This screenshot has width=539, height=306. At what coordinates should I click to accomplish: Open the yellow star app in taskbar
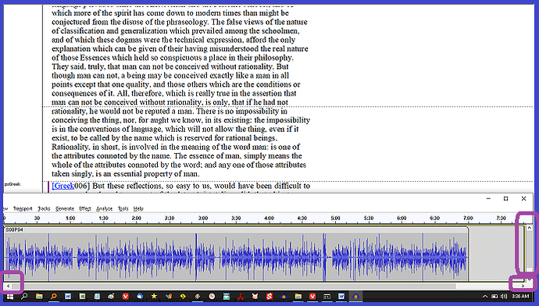click(154, 296)
